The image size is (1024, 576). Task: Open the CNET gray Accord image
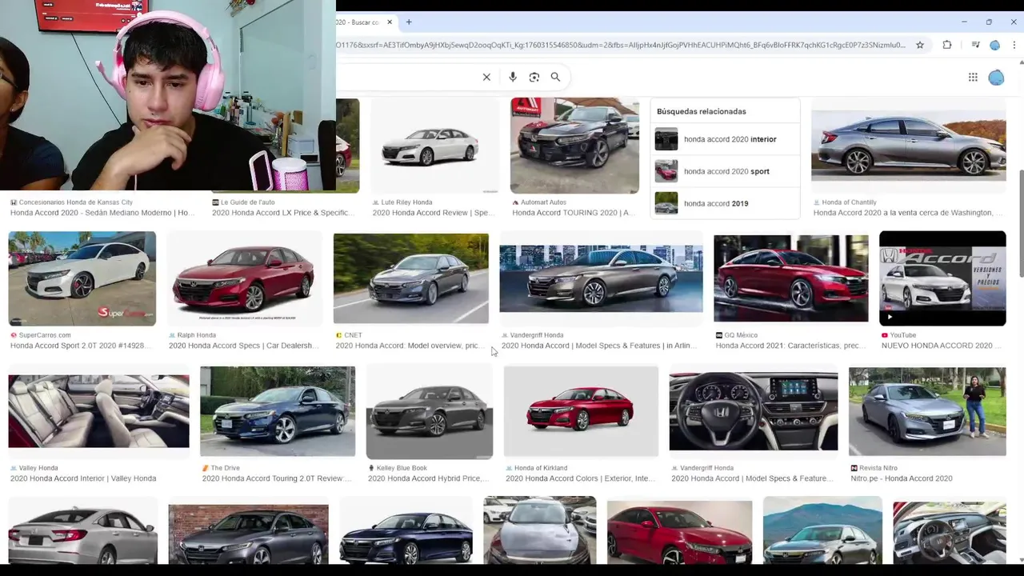pyautogui.click(x=411, y=278)
